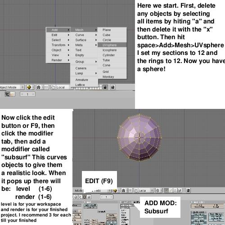Viewport: 225px width, 225px height.
Task: Select the editing context icon in buttons header
Action: point(85,197)
